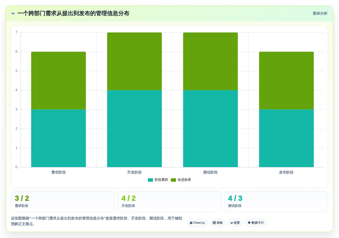This screenshot has width=339, height=238.
Task: Click the teal bar segment for 发布阶段
Action: pos(286,138)
